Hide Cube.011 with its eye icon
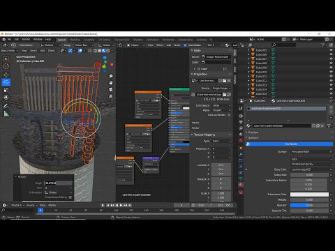335x251 pixels. (x=331, y=76)
